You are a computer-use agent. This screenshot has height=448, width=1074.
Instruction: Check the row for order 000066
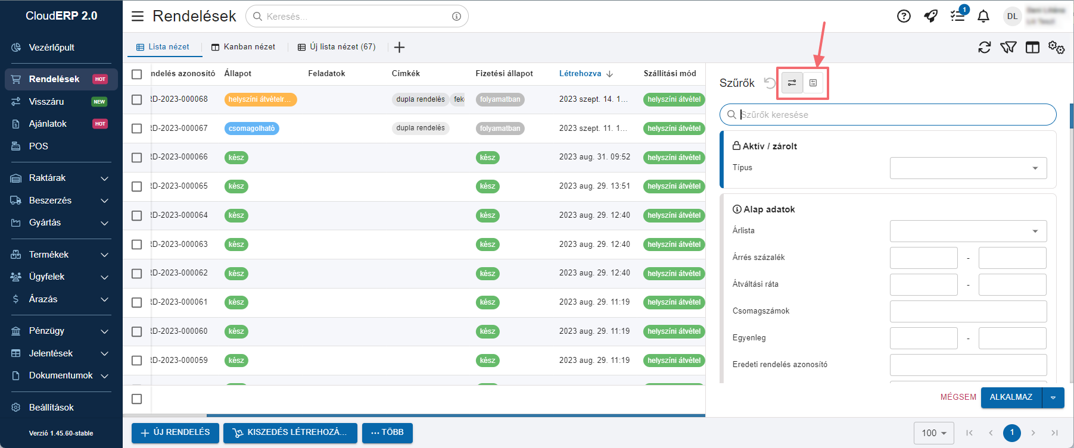pyautogui.click(x=137, y=158)
